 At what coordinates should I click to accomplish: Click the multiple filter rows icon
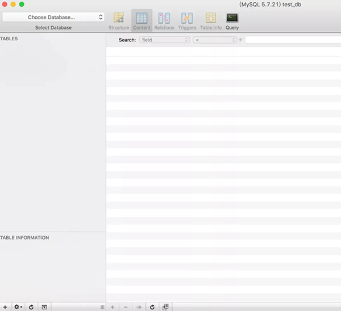click(165, 307)
